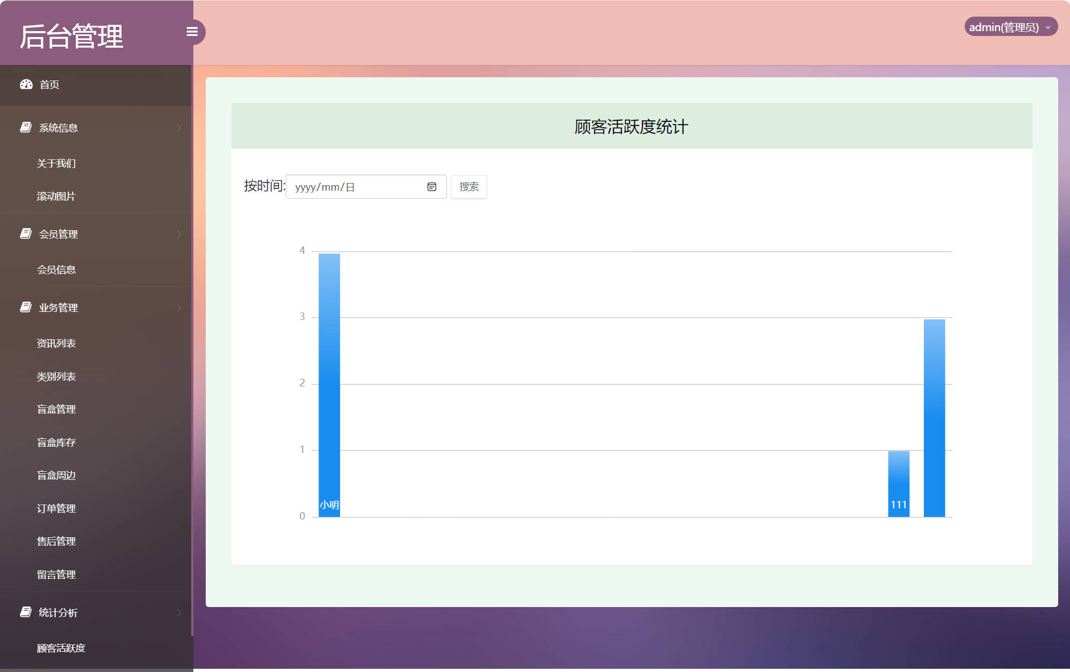
Task: Select 会员信息 in the sidebar
Action: coord(56,269)
